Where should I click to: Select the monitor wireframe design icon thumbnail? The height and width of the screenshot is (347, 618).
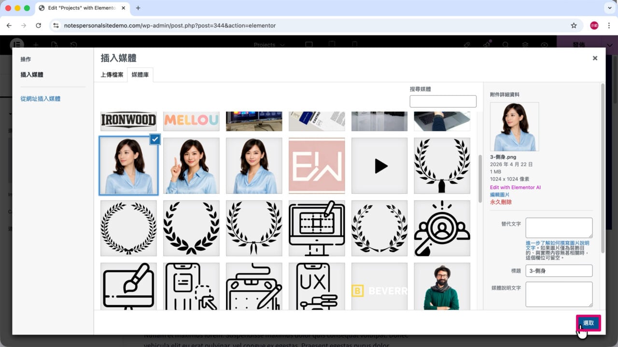tap(317, 228)
